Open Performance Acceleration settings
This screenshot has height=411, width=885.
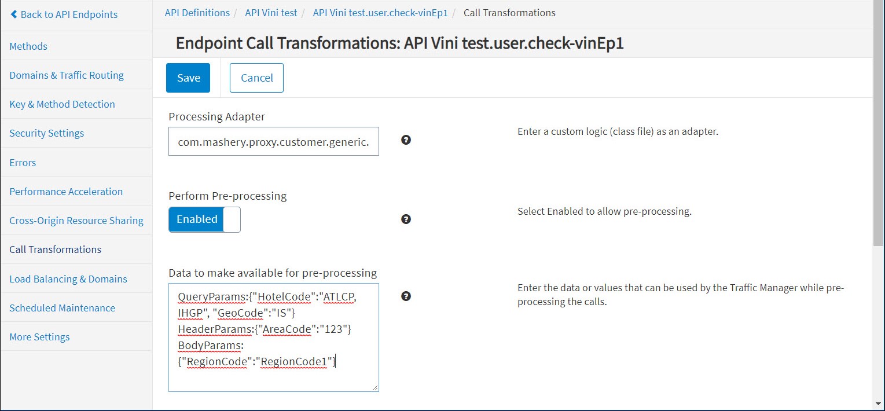[66, 192]
